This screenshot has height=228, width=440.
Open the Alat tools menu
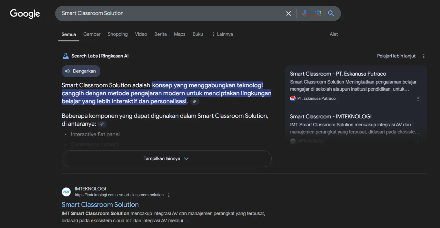(x=334, y=34)
